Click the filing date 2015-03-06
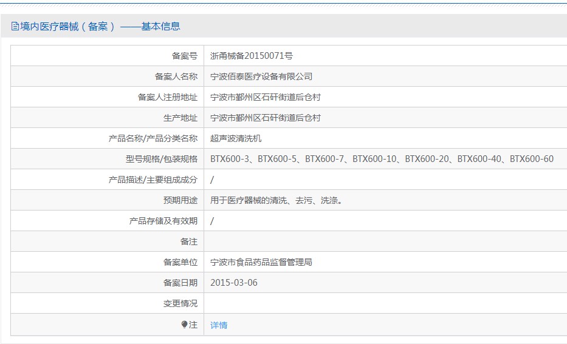 [x=234, y=283]
